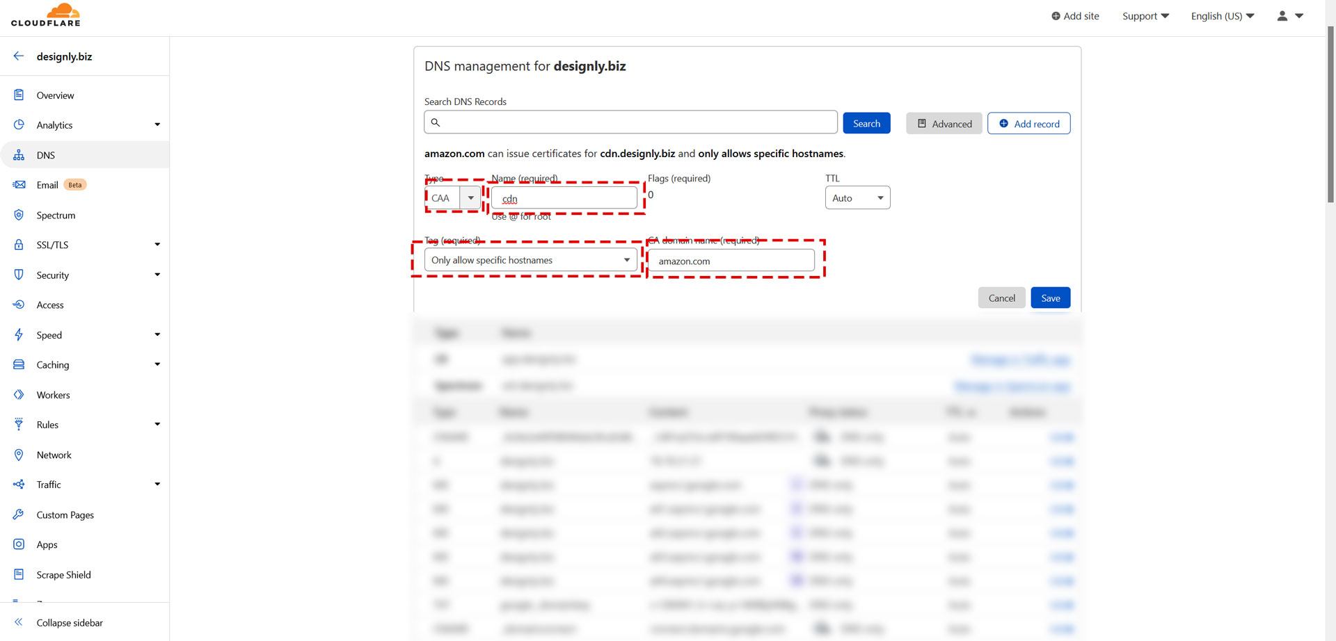
Task: Click the Beta badge next to Email
Action: [75, 185]
